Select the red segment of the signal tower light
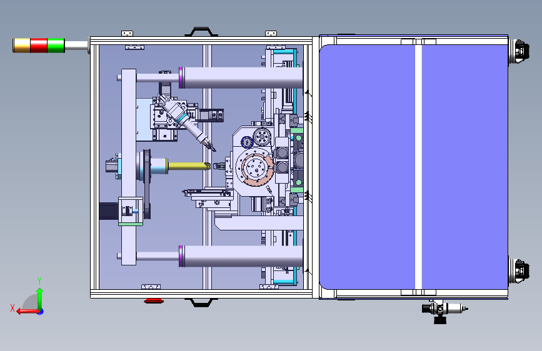This screenshot has width=542, height=351. [x=39, y=45]
